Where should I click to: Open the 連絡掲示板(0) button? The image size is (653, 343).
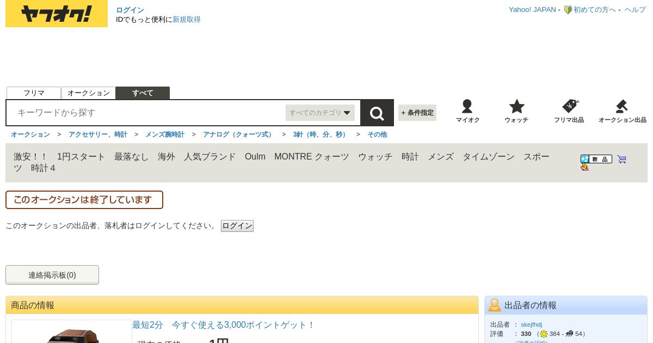52,275
